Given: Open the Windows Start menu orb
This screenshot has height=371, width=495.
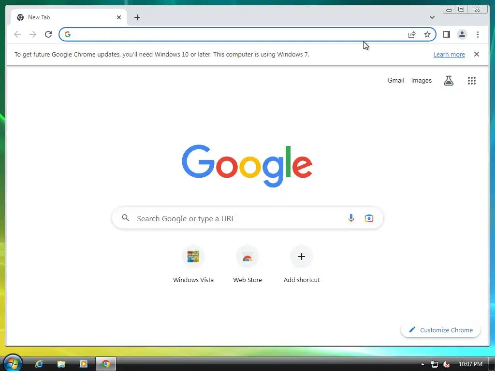Looking at the screenshot, I should click(x=12, y=363).
